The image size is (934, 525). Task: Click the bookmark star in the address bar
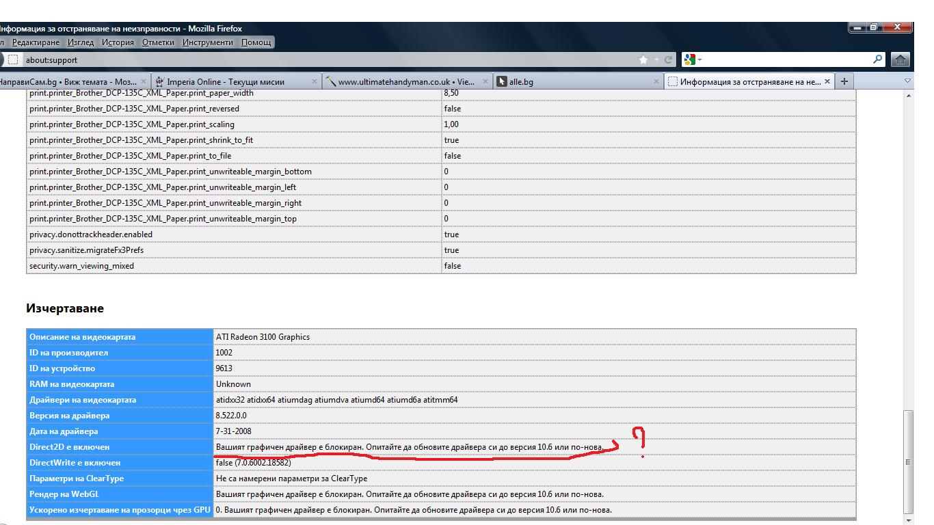pyautogui.click(x=643, y=60)
